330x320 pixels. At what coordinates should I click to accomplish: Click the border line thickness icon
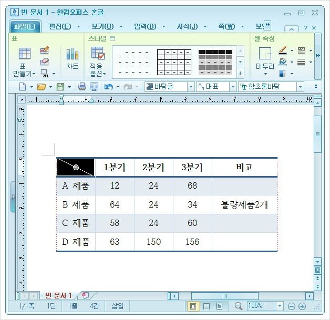click(301, 62)
